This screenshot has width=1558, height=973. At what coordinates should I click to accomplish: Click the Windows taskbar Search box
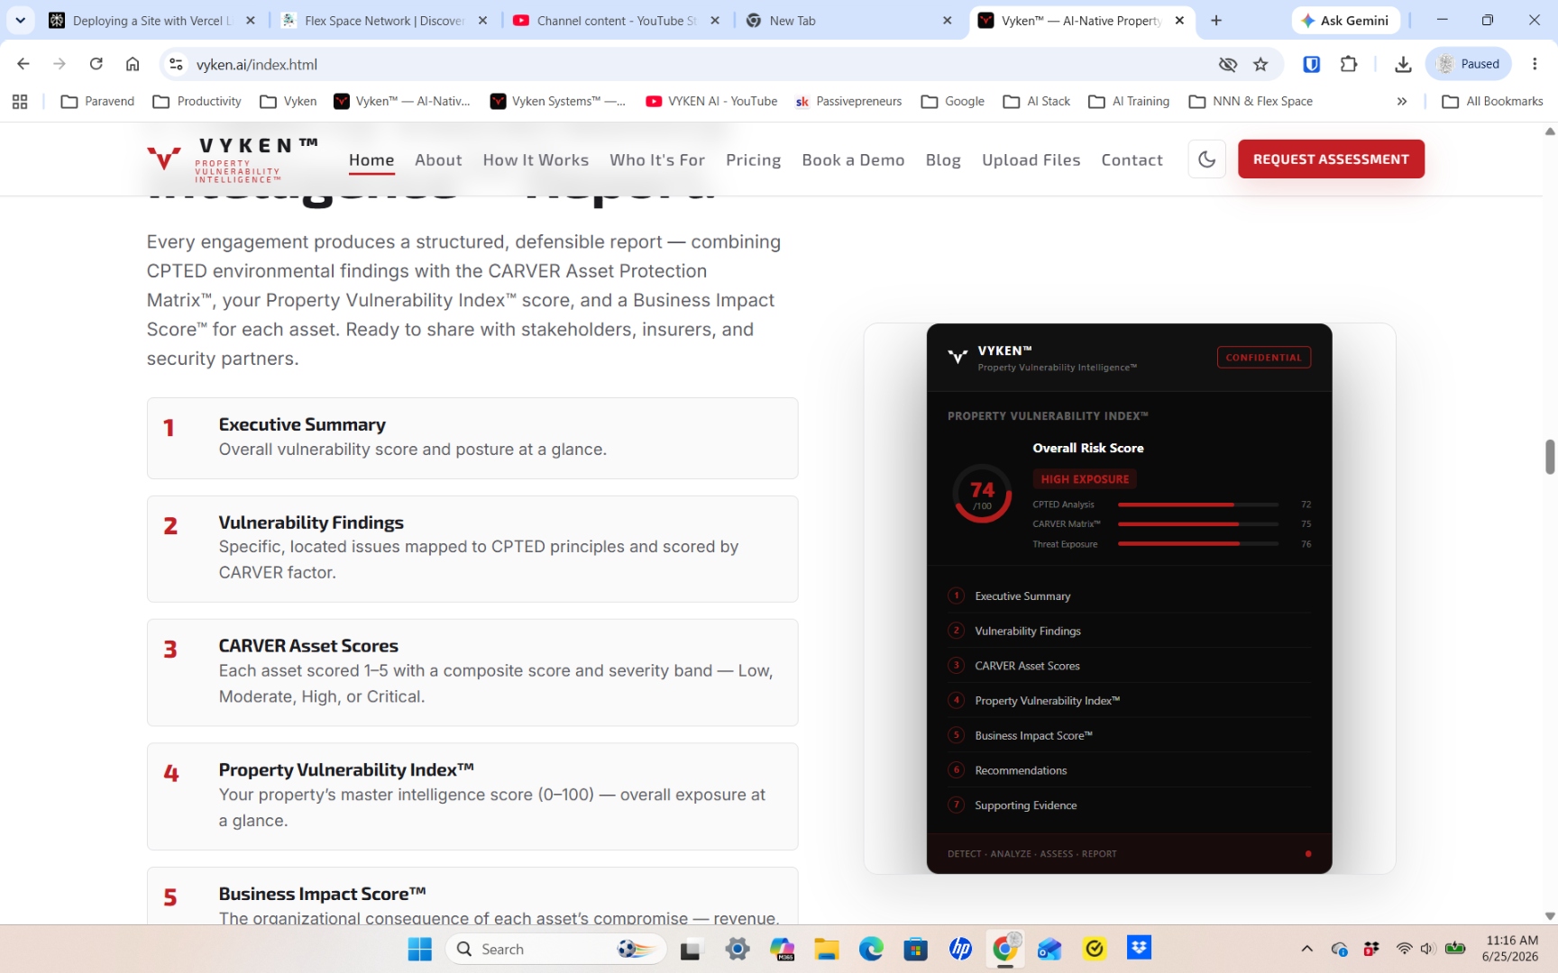point(555,949)
